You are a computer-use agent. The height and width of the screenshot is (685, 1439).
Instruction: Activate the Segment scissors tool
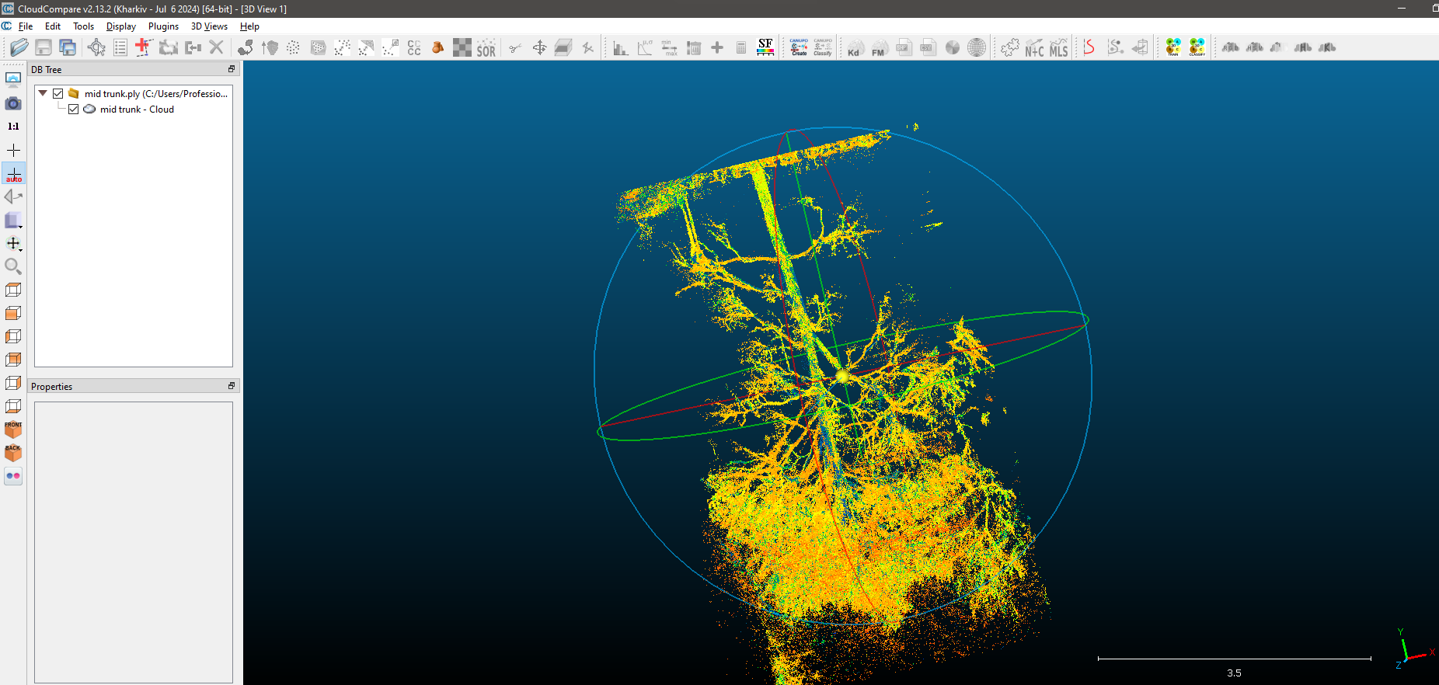tap(514, 47)
